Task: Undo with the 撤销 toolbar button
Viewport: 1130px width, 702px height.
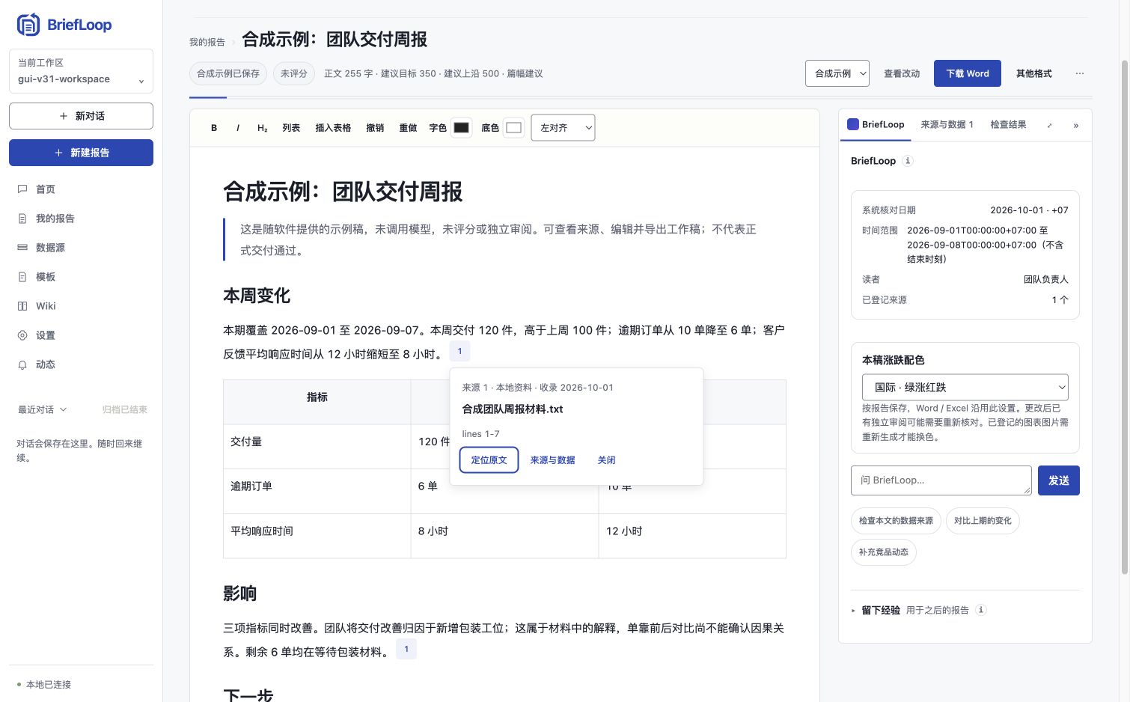Action: click(x=375, y=128)
